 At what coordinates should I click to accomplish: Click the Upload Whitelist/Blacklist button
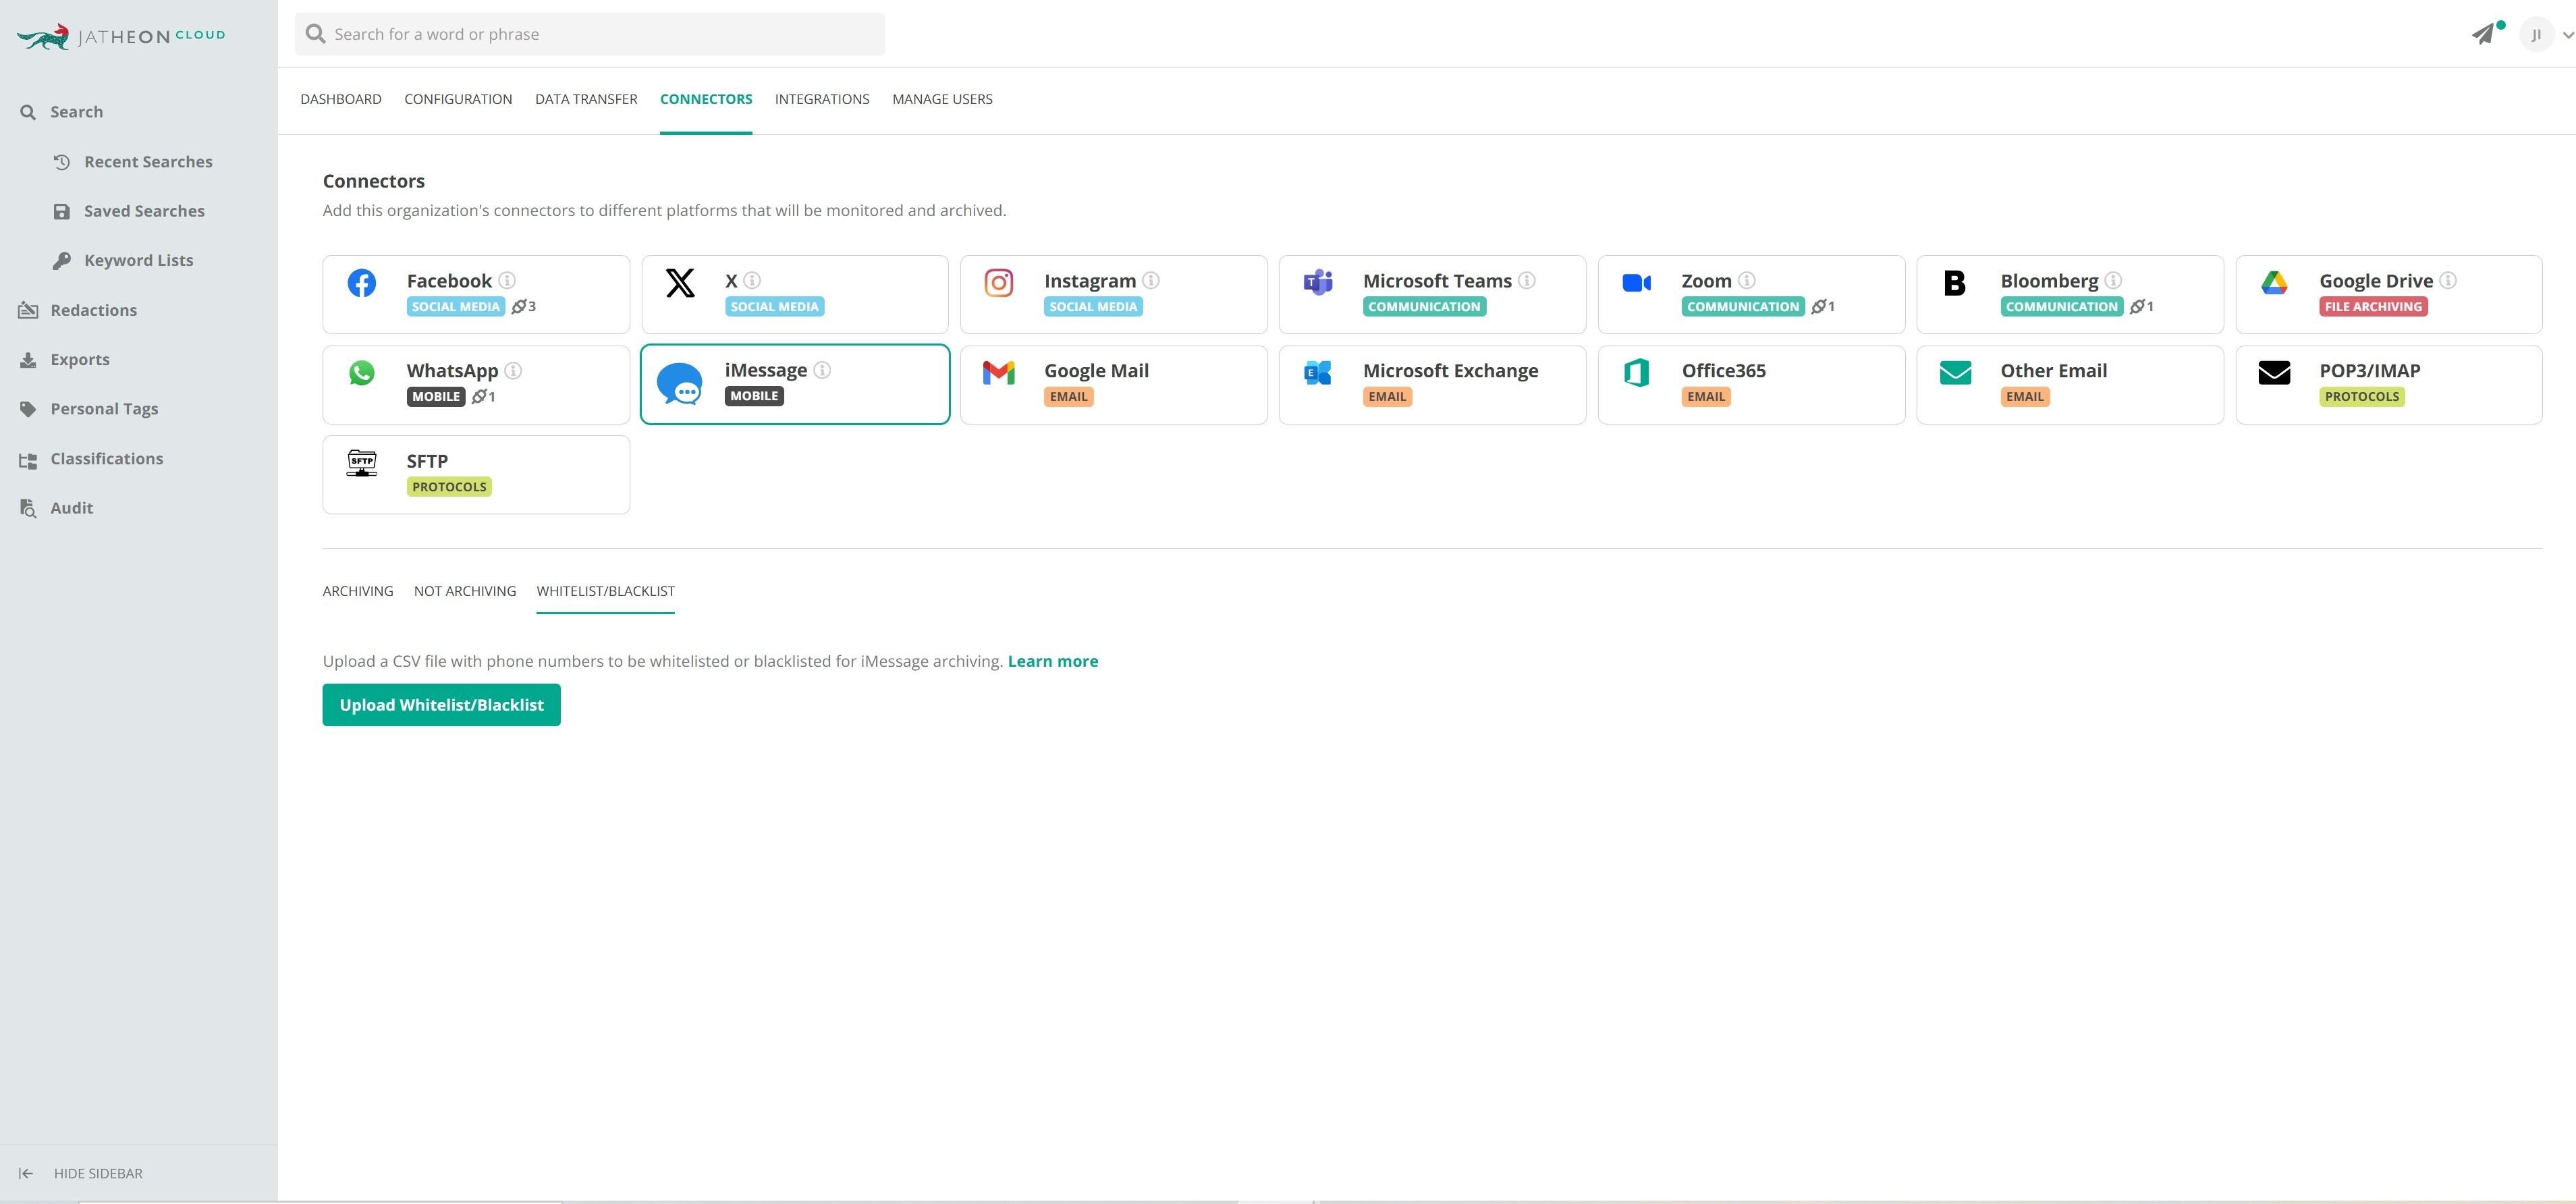coord(441,705)
